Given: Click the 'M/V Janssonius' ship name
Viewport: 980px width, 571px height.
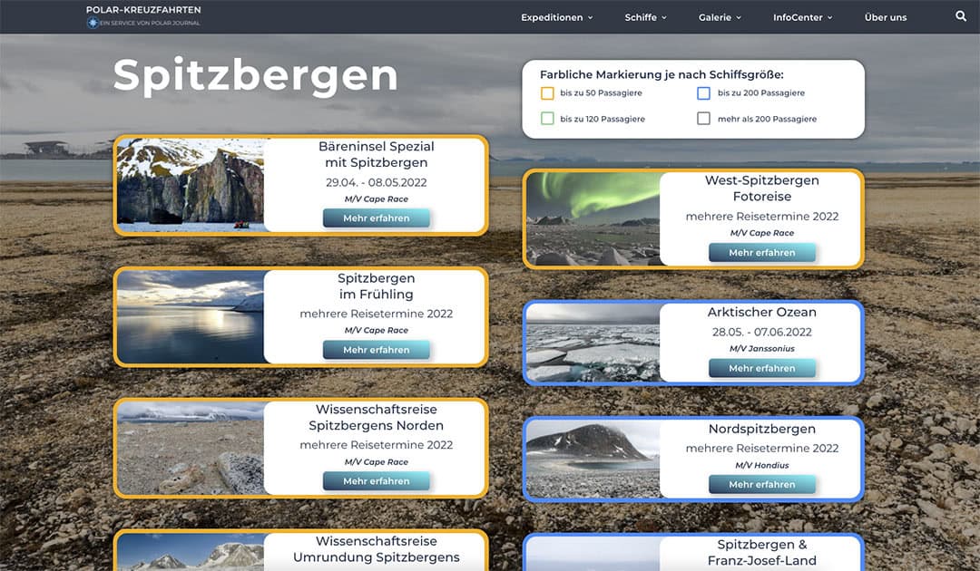Looking at the screenshot, I should pyautogui.click(x=762, y=349).
